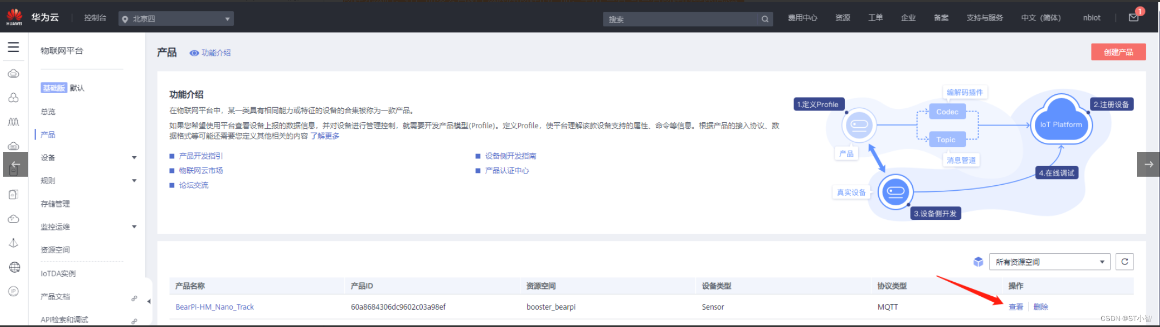
Task: Open 工单 in the top bar
Action: tap(876, 18)
